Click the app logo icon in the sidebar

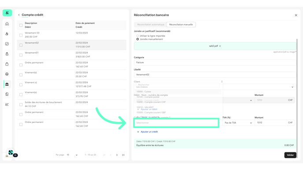(7, 13)
